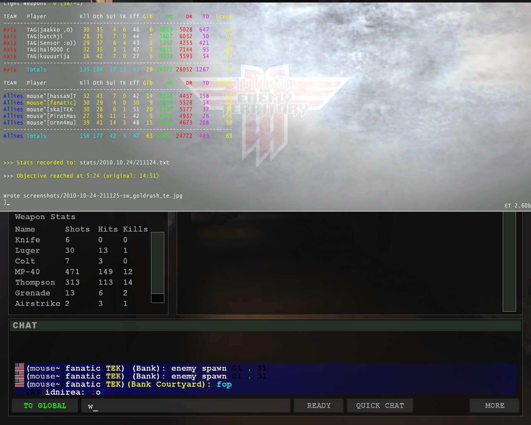Click the CHAT panel header
The height and width of the screenshot is (425, 531).
(265, 326)
